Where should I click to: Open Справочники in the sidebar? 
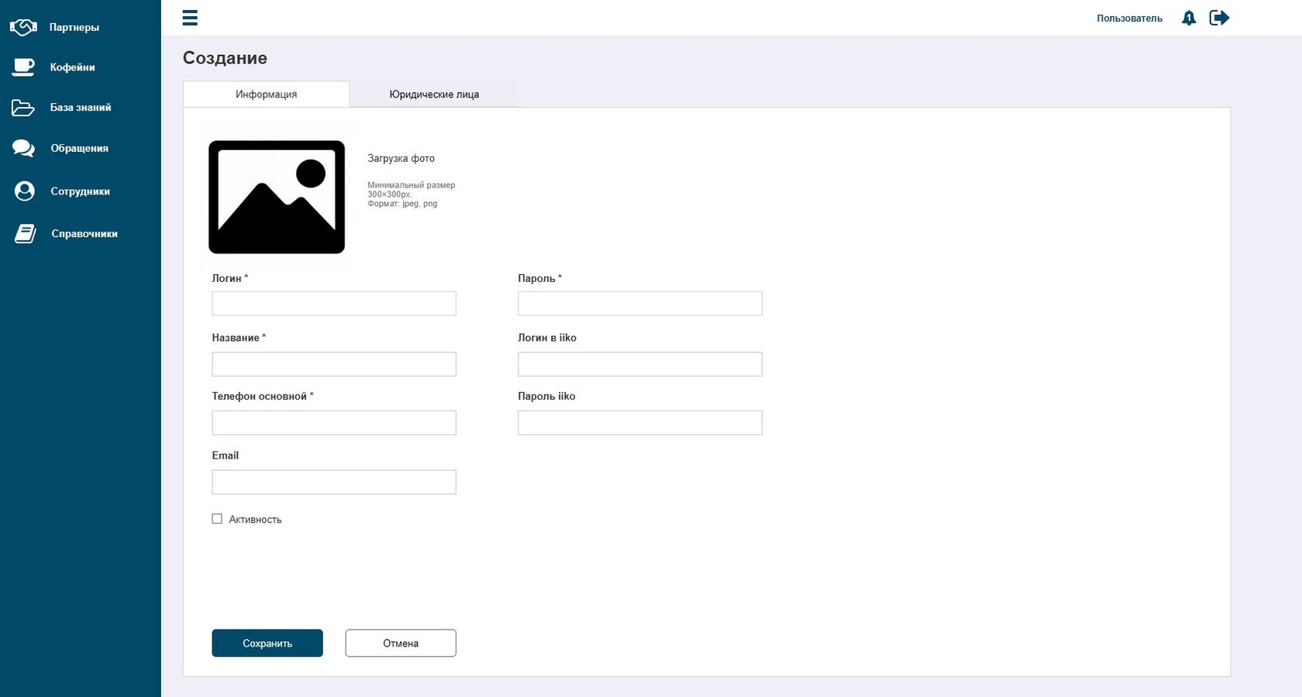84,234
